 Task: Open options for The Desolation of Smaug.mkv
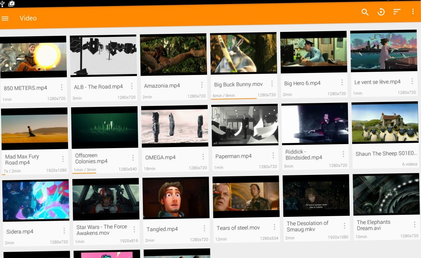point(345,226)
